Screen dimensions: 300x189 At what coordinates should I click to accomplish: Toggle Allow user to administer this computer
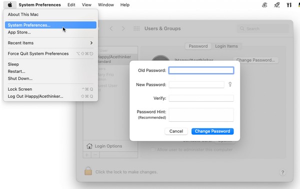[x=153, y=150]
